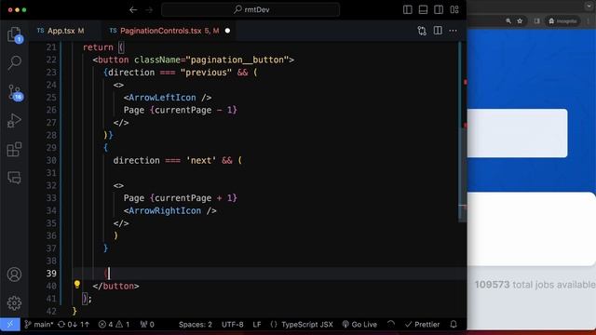This screenshot has height=335, width=596.
Task: Start server with Go Live
Action: [x=359, y=325]
